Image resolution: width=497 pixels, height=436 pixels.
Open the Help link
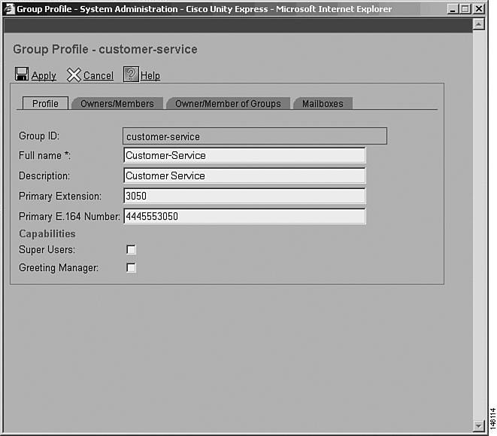click(150, 75)
